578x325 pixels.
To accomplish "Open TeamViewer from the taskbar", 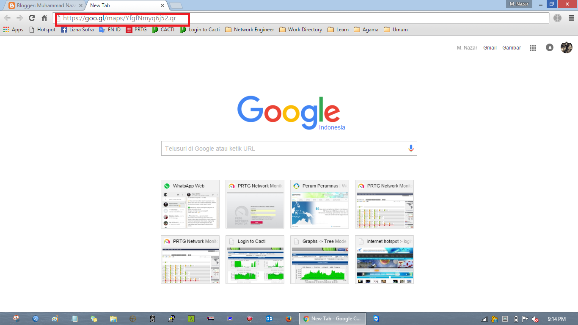I will 376,319.
